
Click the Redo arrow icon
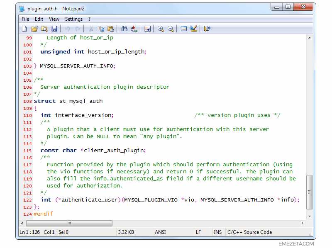coord(78,29)
